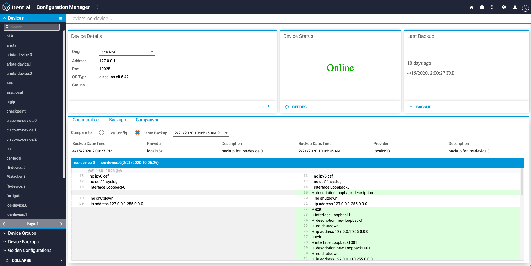The width and height of the screenshot is (531, 266).
Task: Click the diff view vertical scrollbar
Action: (522, 182)
